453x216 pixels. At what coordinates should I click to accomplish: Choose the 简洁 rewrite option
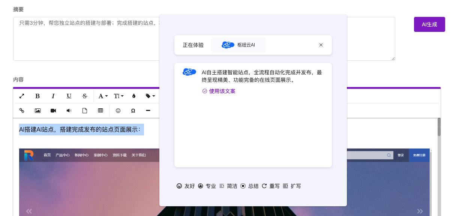(x=228, y=186)
